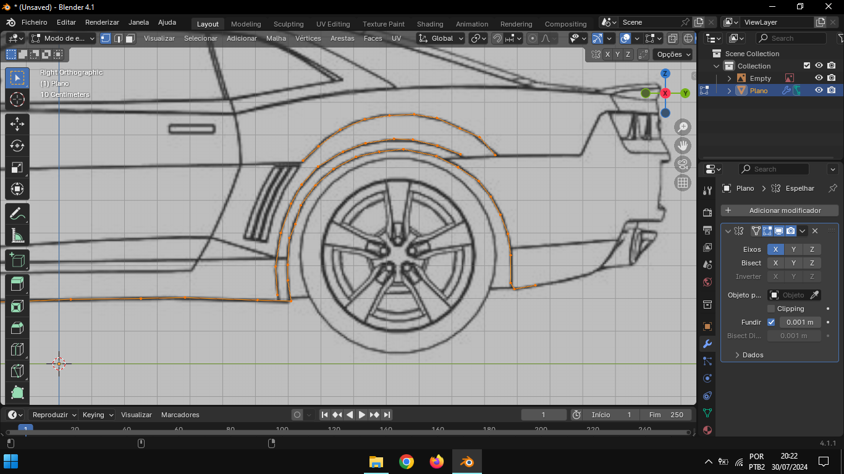Click the Pan view hand icon
844x474 pixels.
pyautogui.click(x=683, y=146)
